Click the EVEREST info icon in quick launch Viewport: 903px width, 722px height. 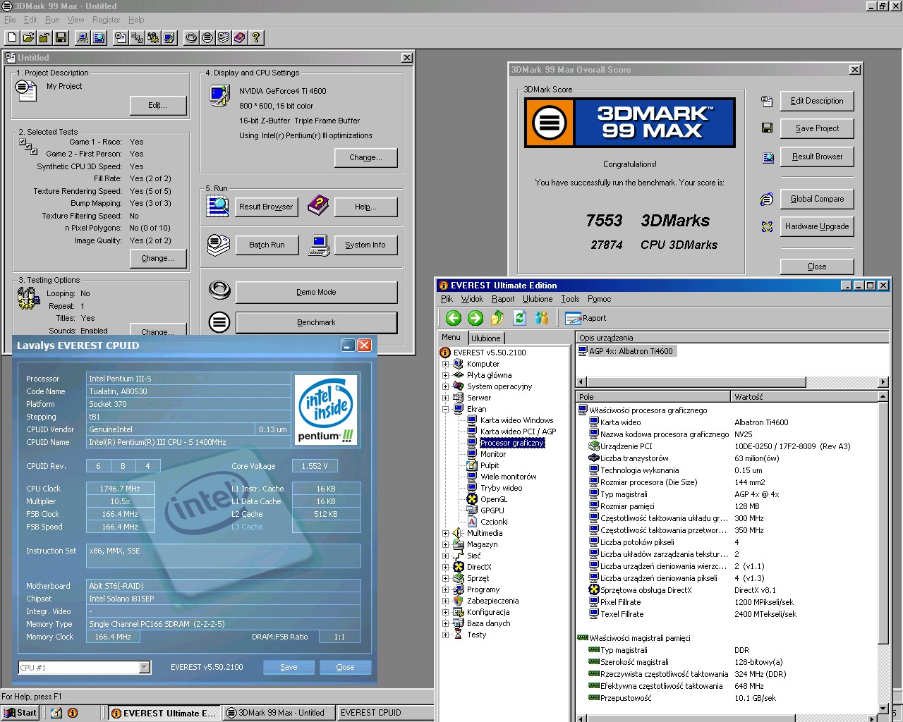pyautogui.click(x=73, y=713)
